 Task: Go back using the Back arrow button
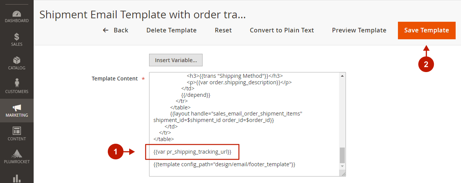(115, 30)
